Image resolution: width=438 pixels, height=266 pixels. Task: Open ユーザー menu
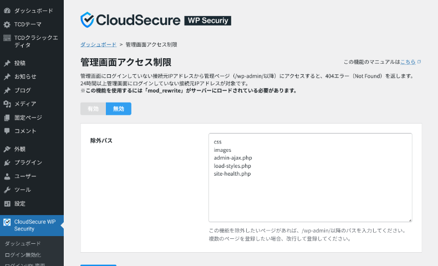coord(32,176)
